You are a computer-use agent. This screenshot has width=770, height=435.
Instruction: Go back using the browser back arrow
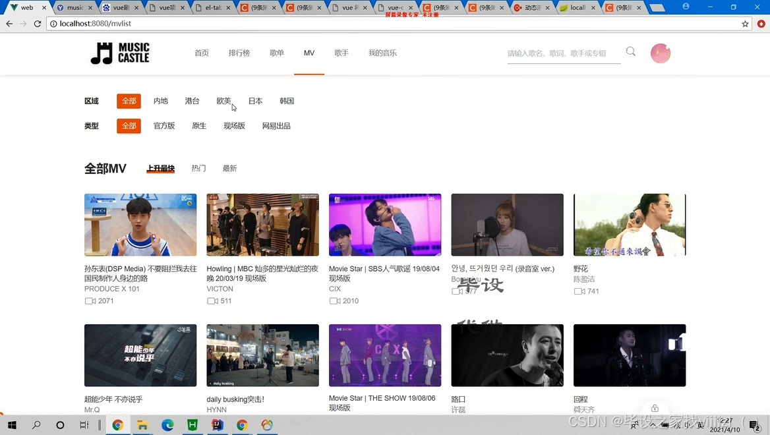coord(9,24)
